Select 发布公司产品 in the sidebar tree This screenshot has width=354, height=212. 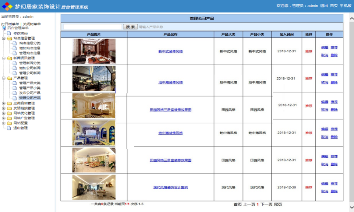[30, 93]
